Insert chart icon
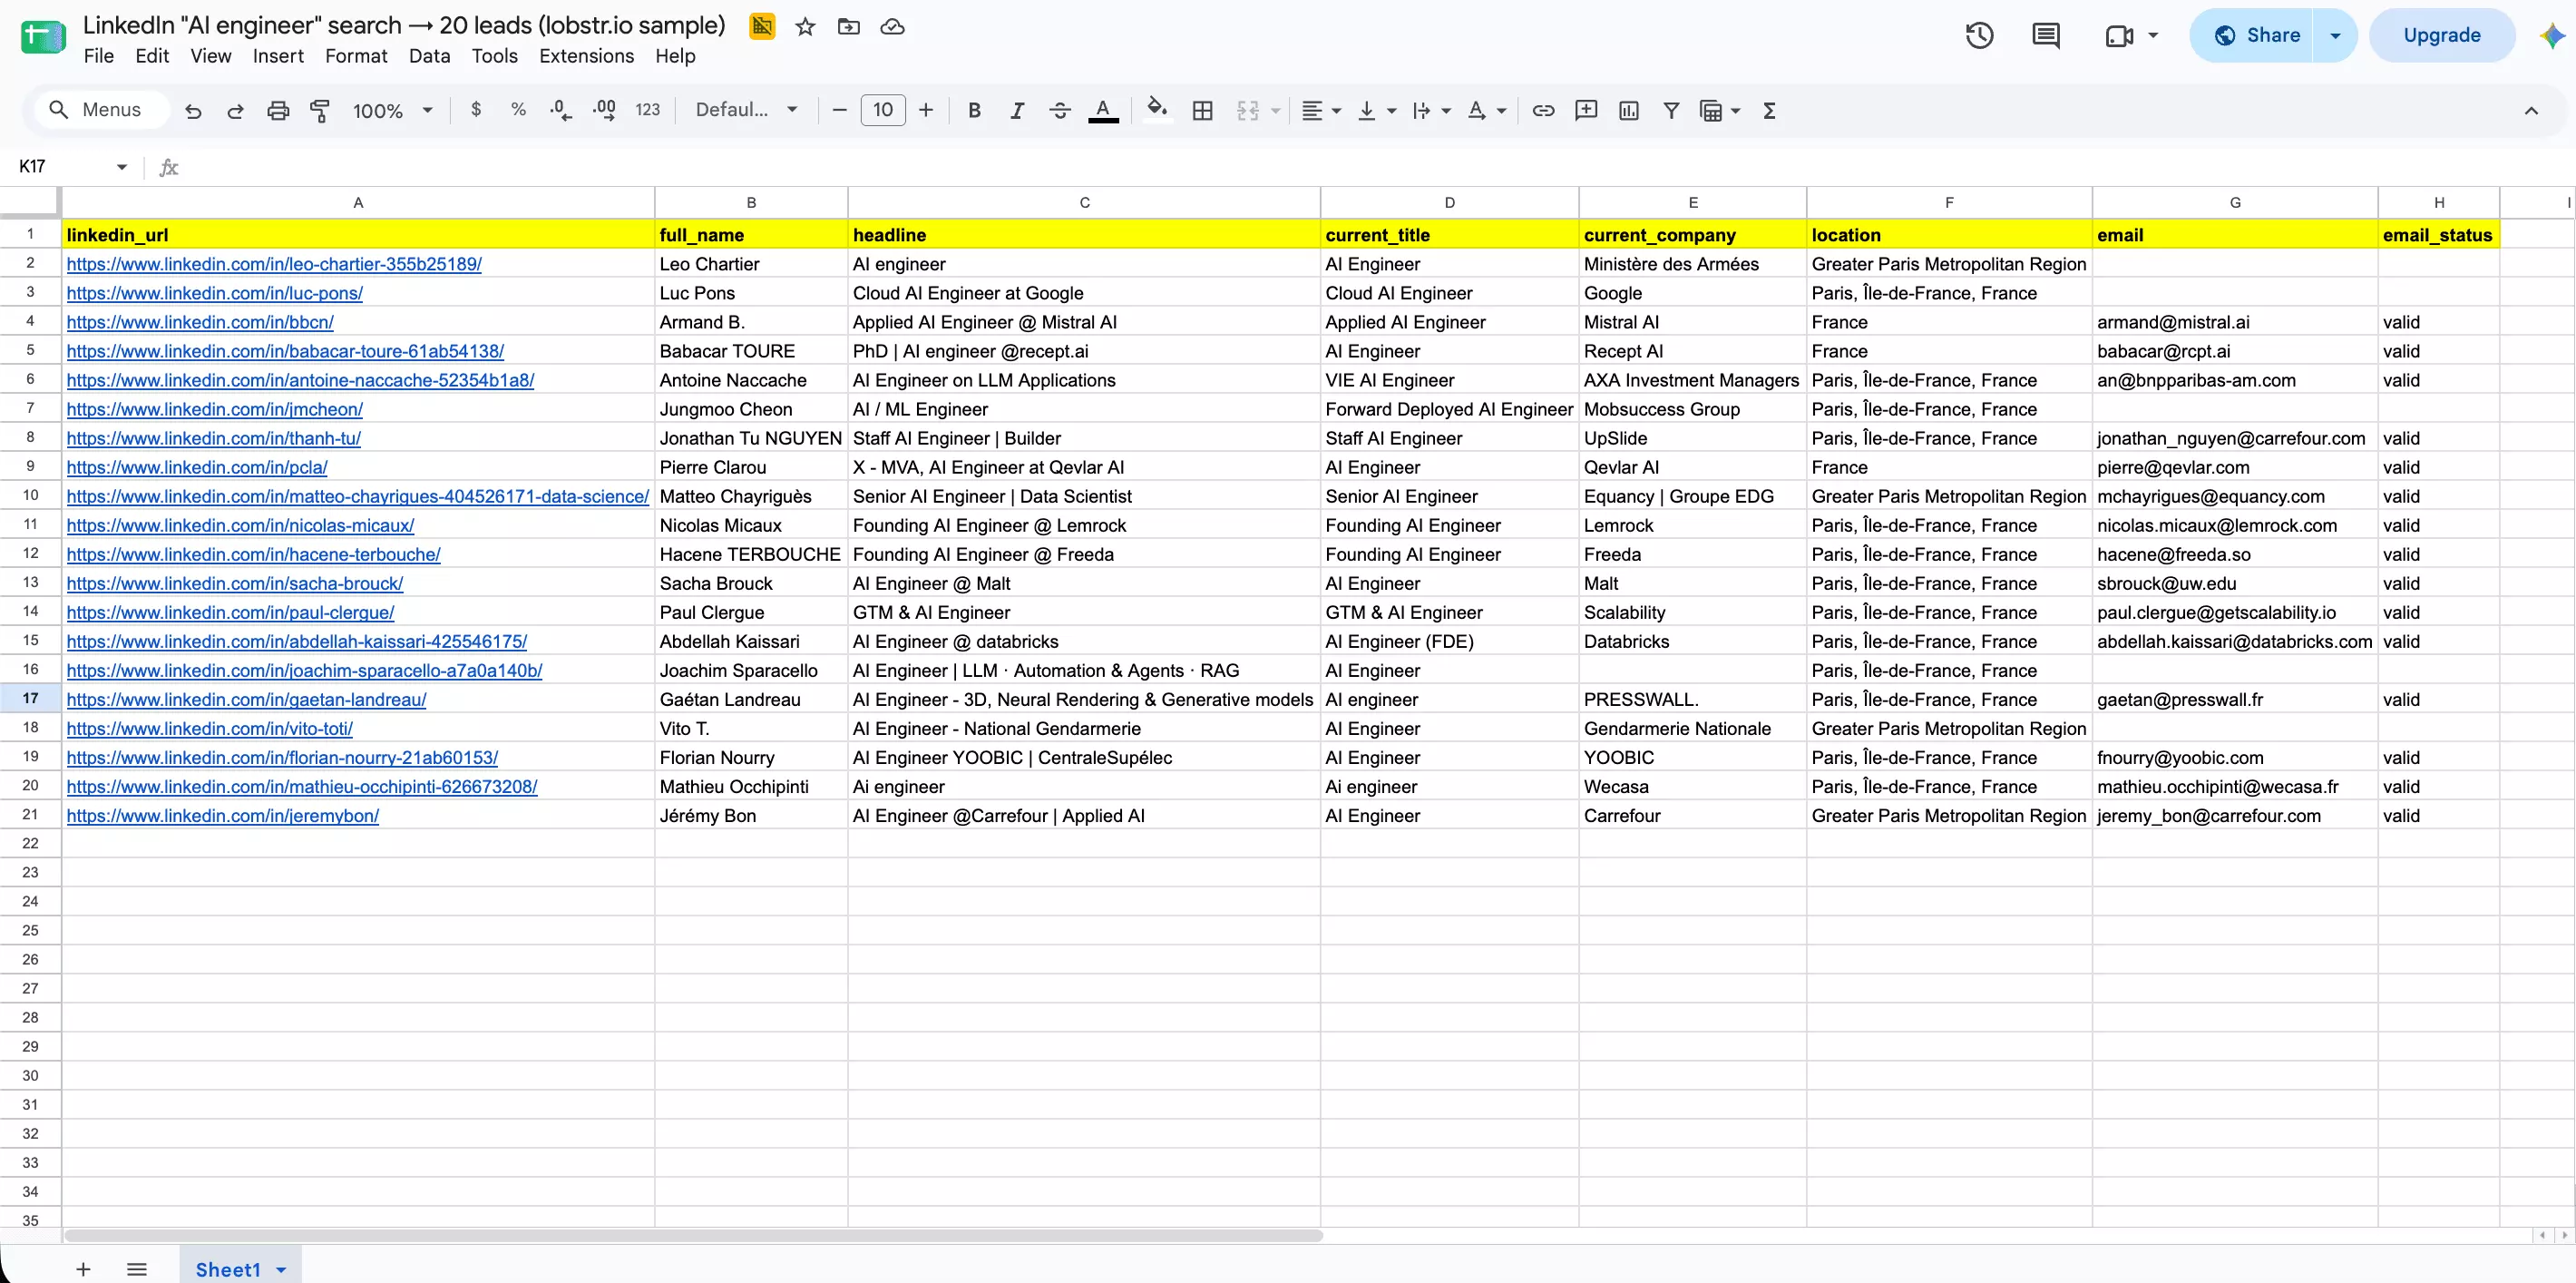This screenshot has height=1283, width=2576. tap(1629, 111)
